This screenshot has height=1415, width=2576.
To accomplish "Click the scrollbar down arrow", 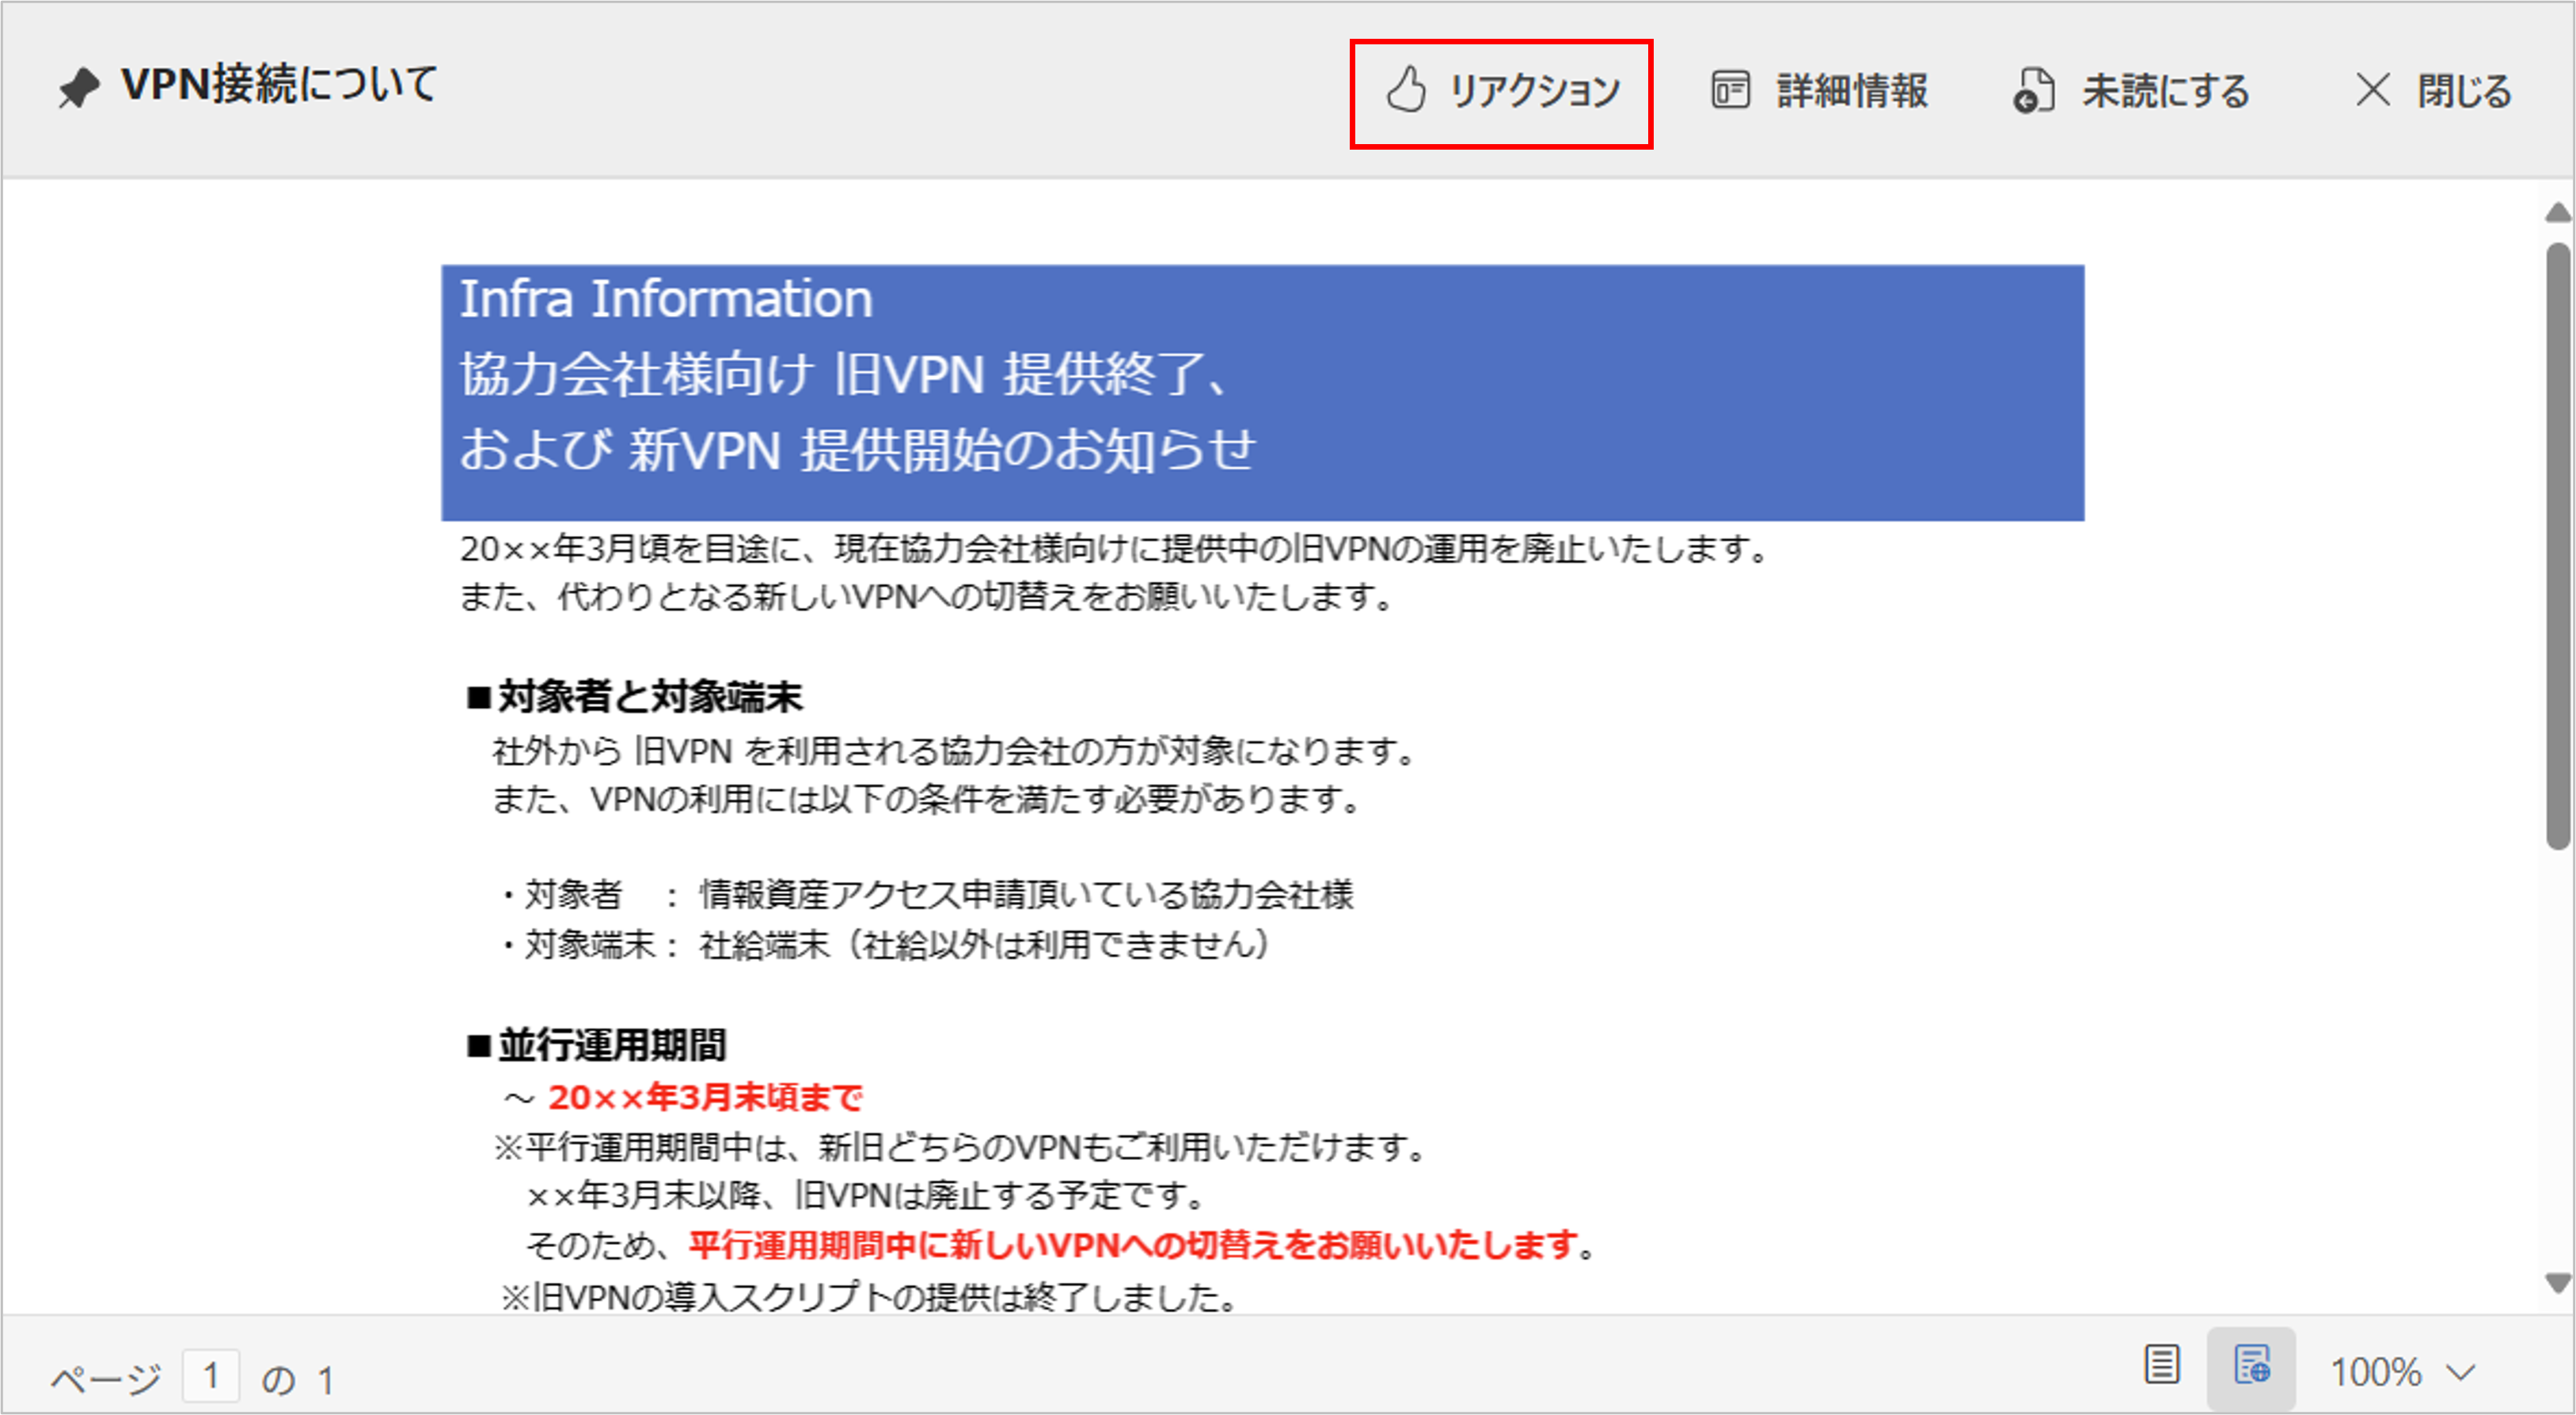I will 2557,1283.
